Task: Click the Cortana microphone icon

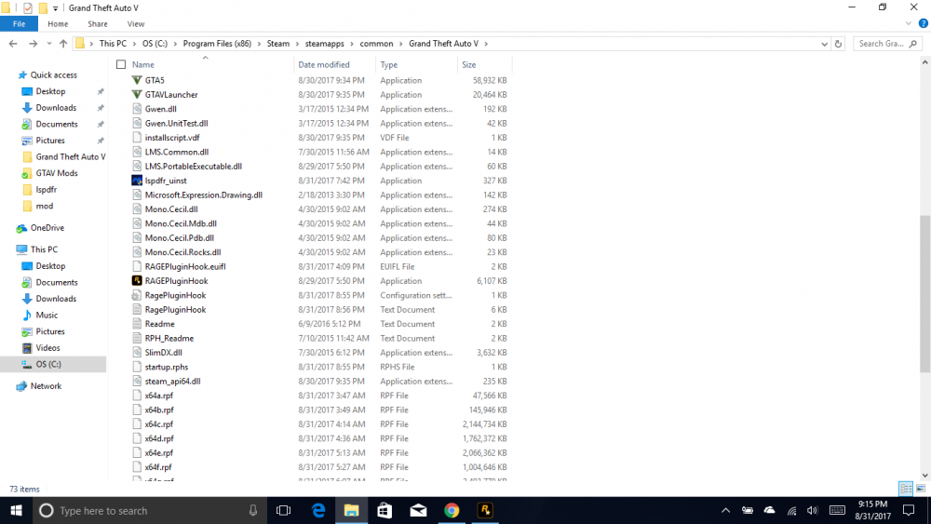Action: [x=253, y=510]
